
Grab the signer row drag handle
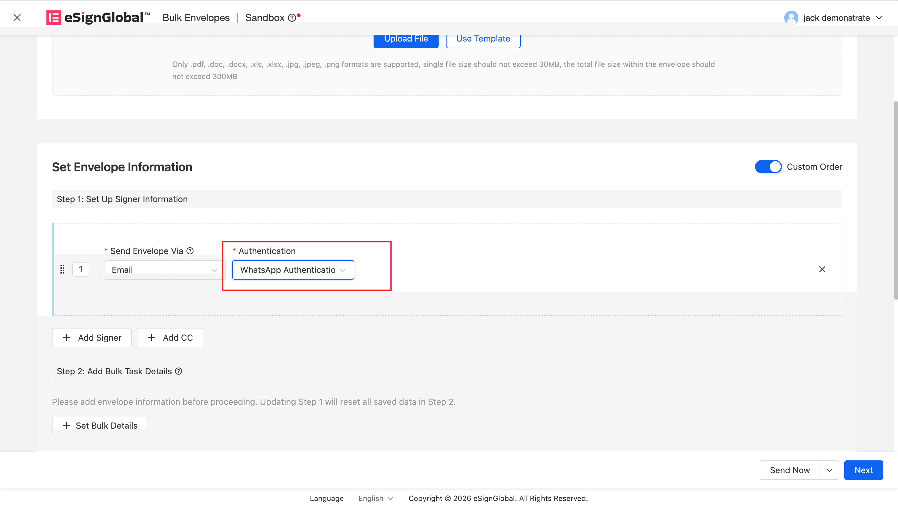point(62,269)
